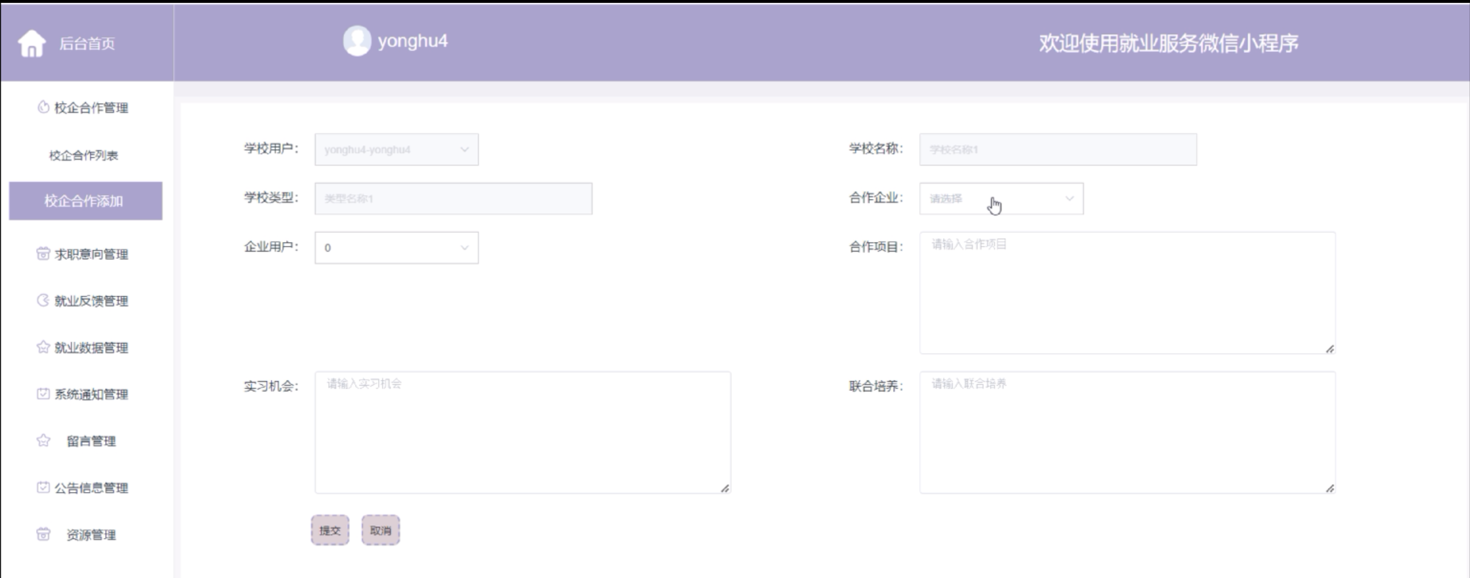Click the 资源管理 sidebar icon
The image size is (1470, 578).
click(x=44, y=534)
